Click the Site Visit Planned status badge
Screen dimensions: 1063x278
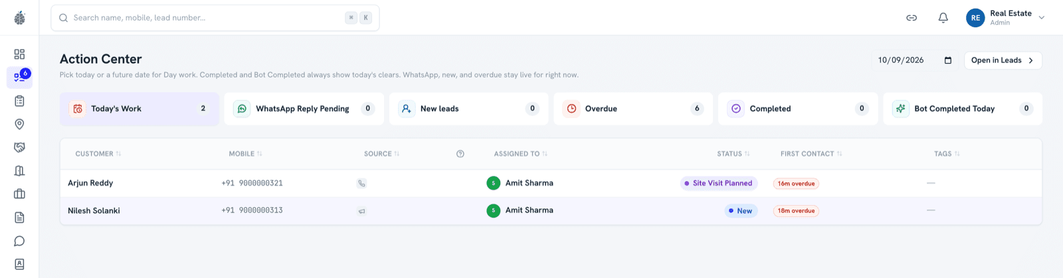pyautogui.click(x=719, y=183)
